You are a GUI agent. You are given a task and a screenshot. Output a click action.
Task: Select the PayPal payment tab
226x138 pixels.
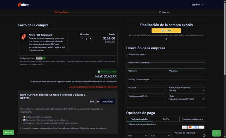[x=166, y=119]
